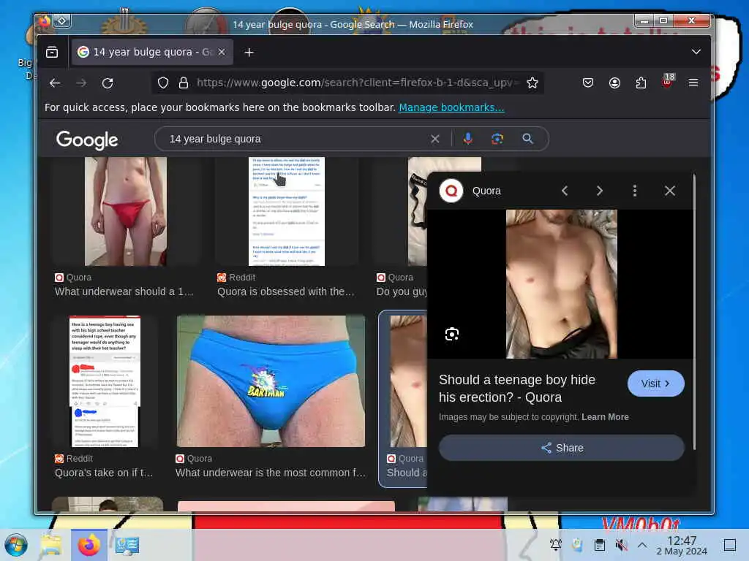Bookmark this page with the star
Viewport: 749px width, 561px height.
point(532,83)
